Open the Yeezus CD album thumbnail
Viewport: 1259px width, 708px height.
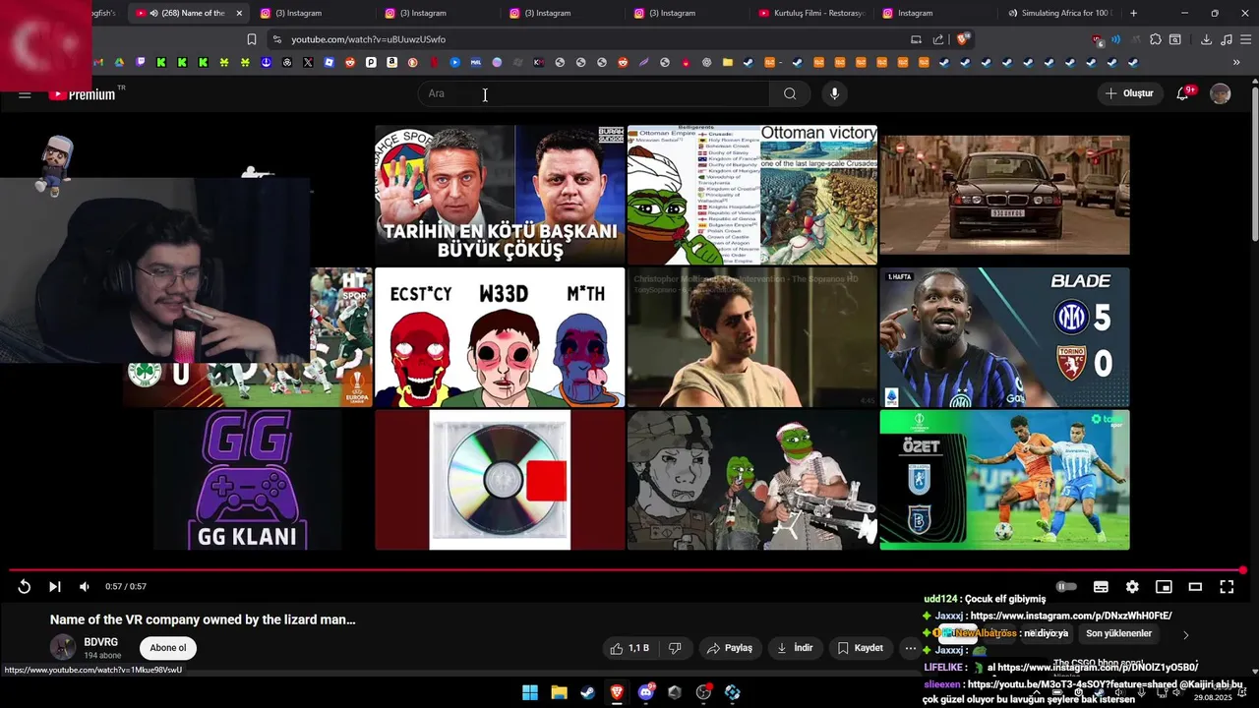pyautogui.click(x=500, y=480)
